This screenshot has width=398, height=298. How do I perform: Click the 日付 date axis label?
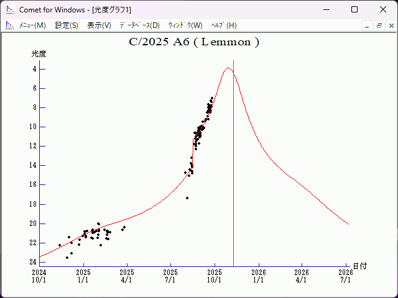tap(359, 266)
